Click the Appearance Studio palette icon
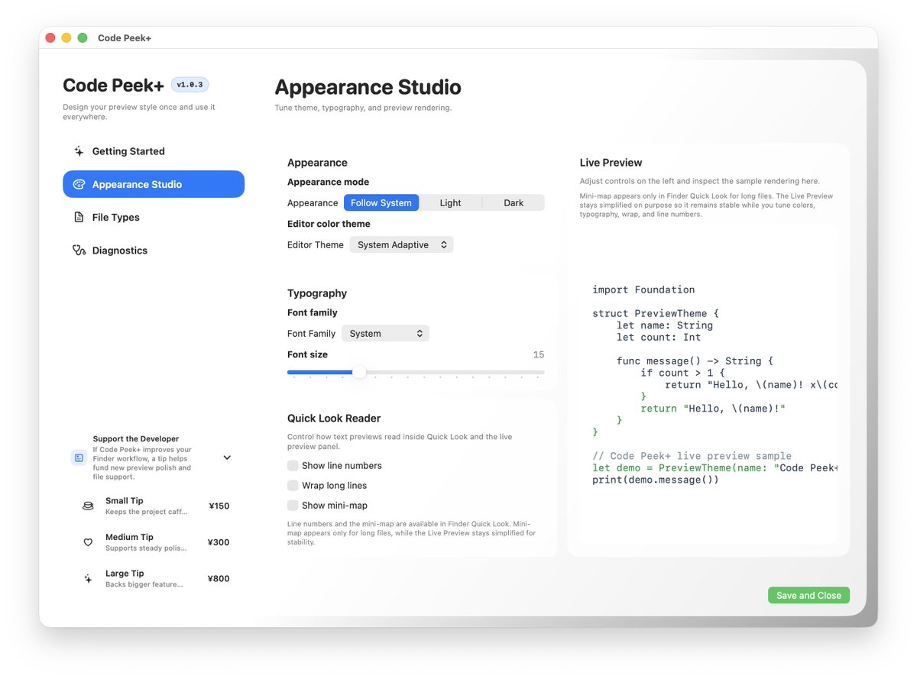917x679 pixels. tap(79, 184)
